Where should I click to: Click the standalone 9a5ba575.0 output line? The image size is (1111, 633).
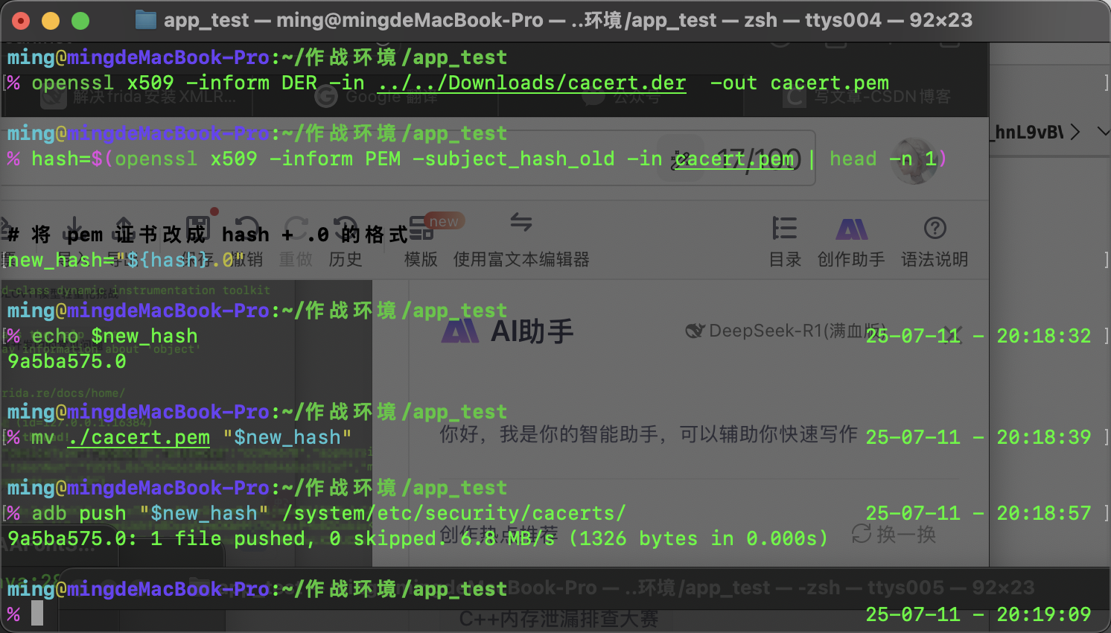tap(67, 361)
